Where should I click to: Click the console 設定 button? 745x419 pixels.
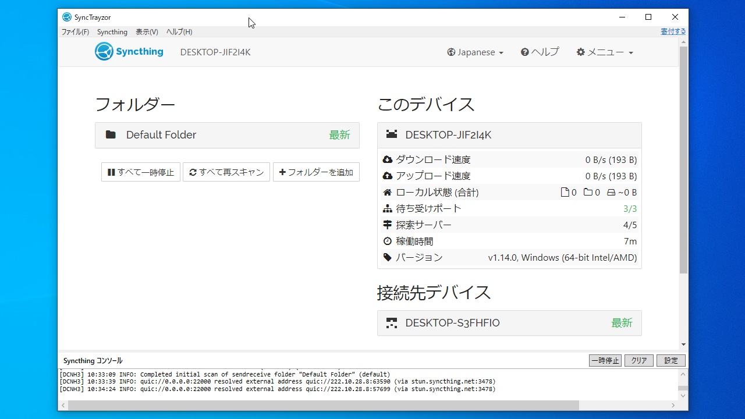click(671, 360)
